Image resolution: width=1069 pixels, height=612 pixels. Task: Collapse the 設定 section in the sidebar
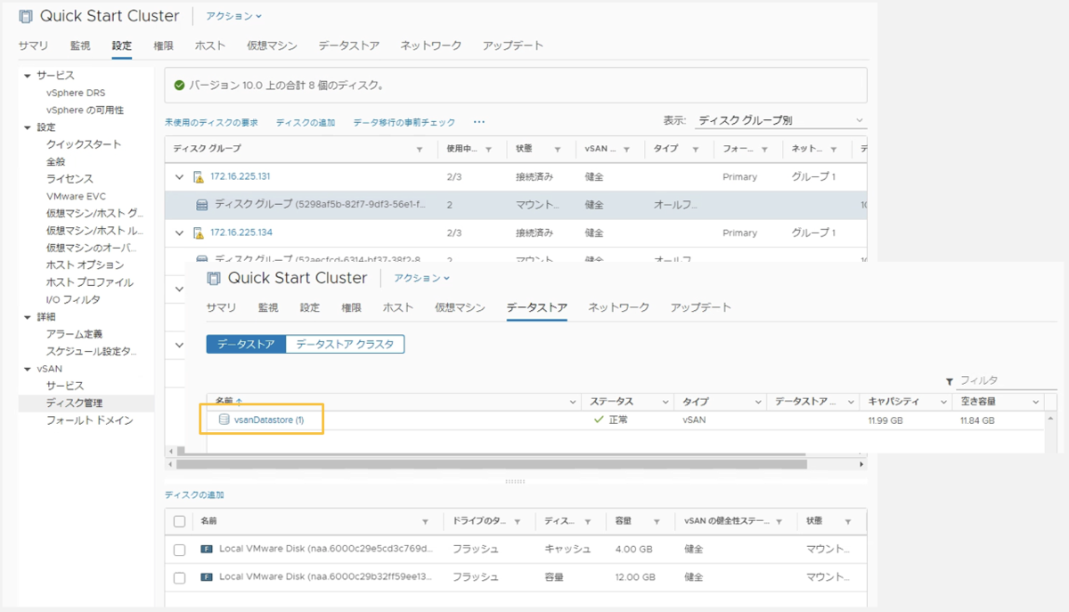(28, 127)
